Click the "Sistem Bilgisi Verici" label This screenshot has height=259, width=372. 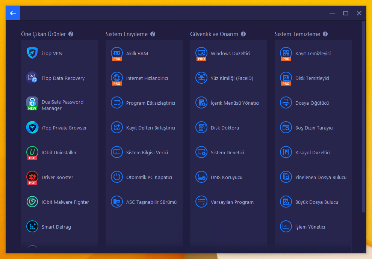point(147,153)
